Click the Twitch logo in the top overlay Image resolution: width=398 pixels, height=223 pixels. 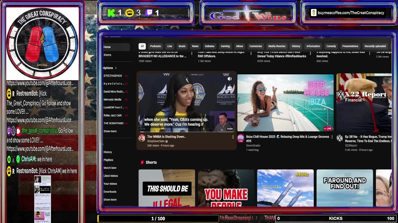pyautogui.click(x=149, y=13)
